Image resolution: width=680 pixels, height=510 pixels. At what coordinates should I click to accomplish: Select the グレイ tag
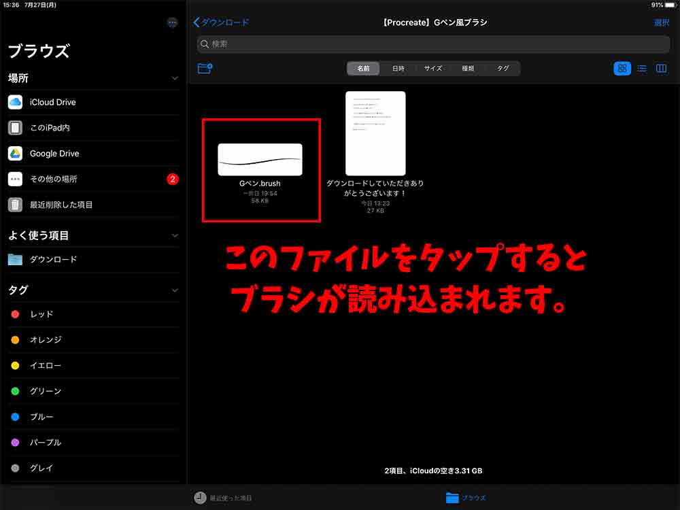tap(93, 468)
